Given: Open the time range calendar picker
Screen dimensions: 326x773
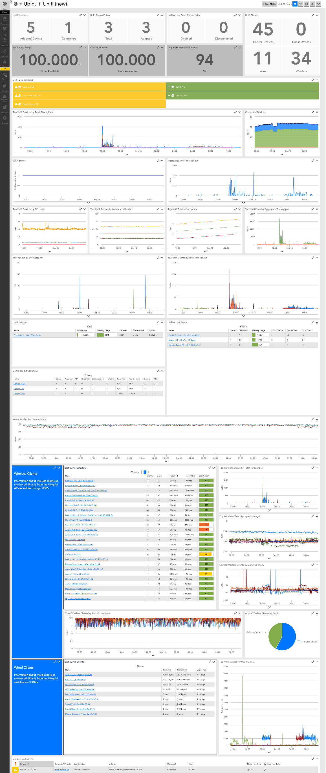Looking at the screenshot, I should click(295, 4).
